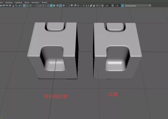The width and height of the screenshot is (168, 119).
Task: Select Smooth Shade All cube icon
Action: [x=51, y=6]
